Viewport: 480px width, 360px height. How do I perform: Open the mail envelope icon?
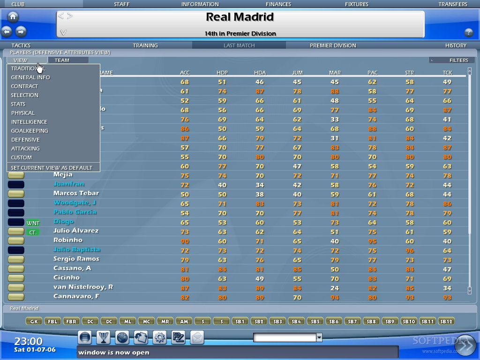click(197, 337)
